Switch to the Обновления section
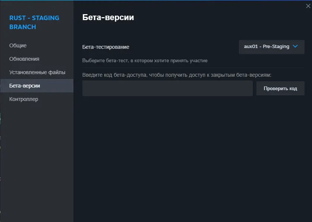Image resolution: width=312 pixels, height=222 pixels. click(x=24, y=59)
